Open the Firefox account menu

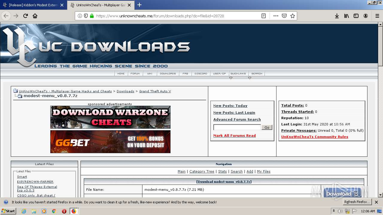tap(366, 16)
